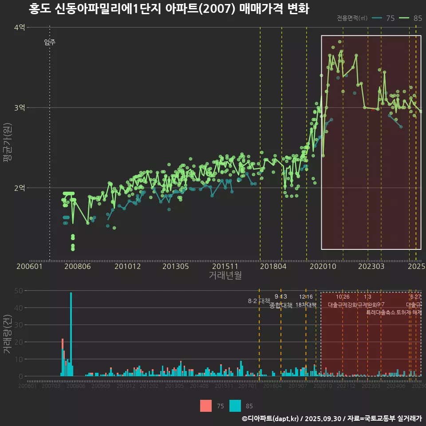Select the 12·16 18차대책 policy marker
The height and width of the screenshot is (426, 426).
pos(306,301)
